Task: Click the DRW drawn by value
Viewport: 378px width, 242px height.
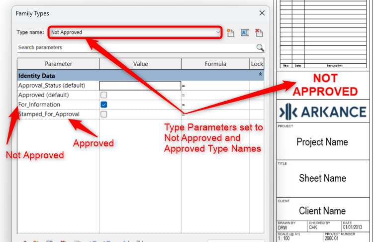Action: point(283,228)
